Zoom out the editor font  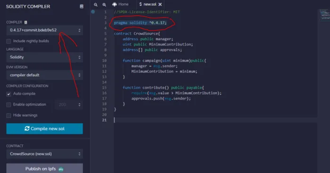[x=96, y=5]
